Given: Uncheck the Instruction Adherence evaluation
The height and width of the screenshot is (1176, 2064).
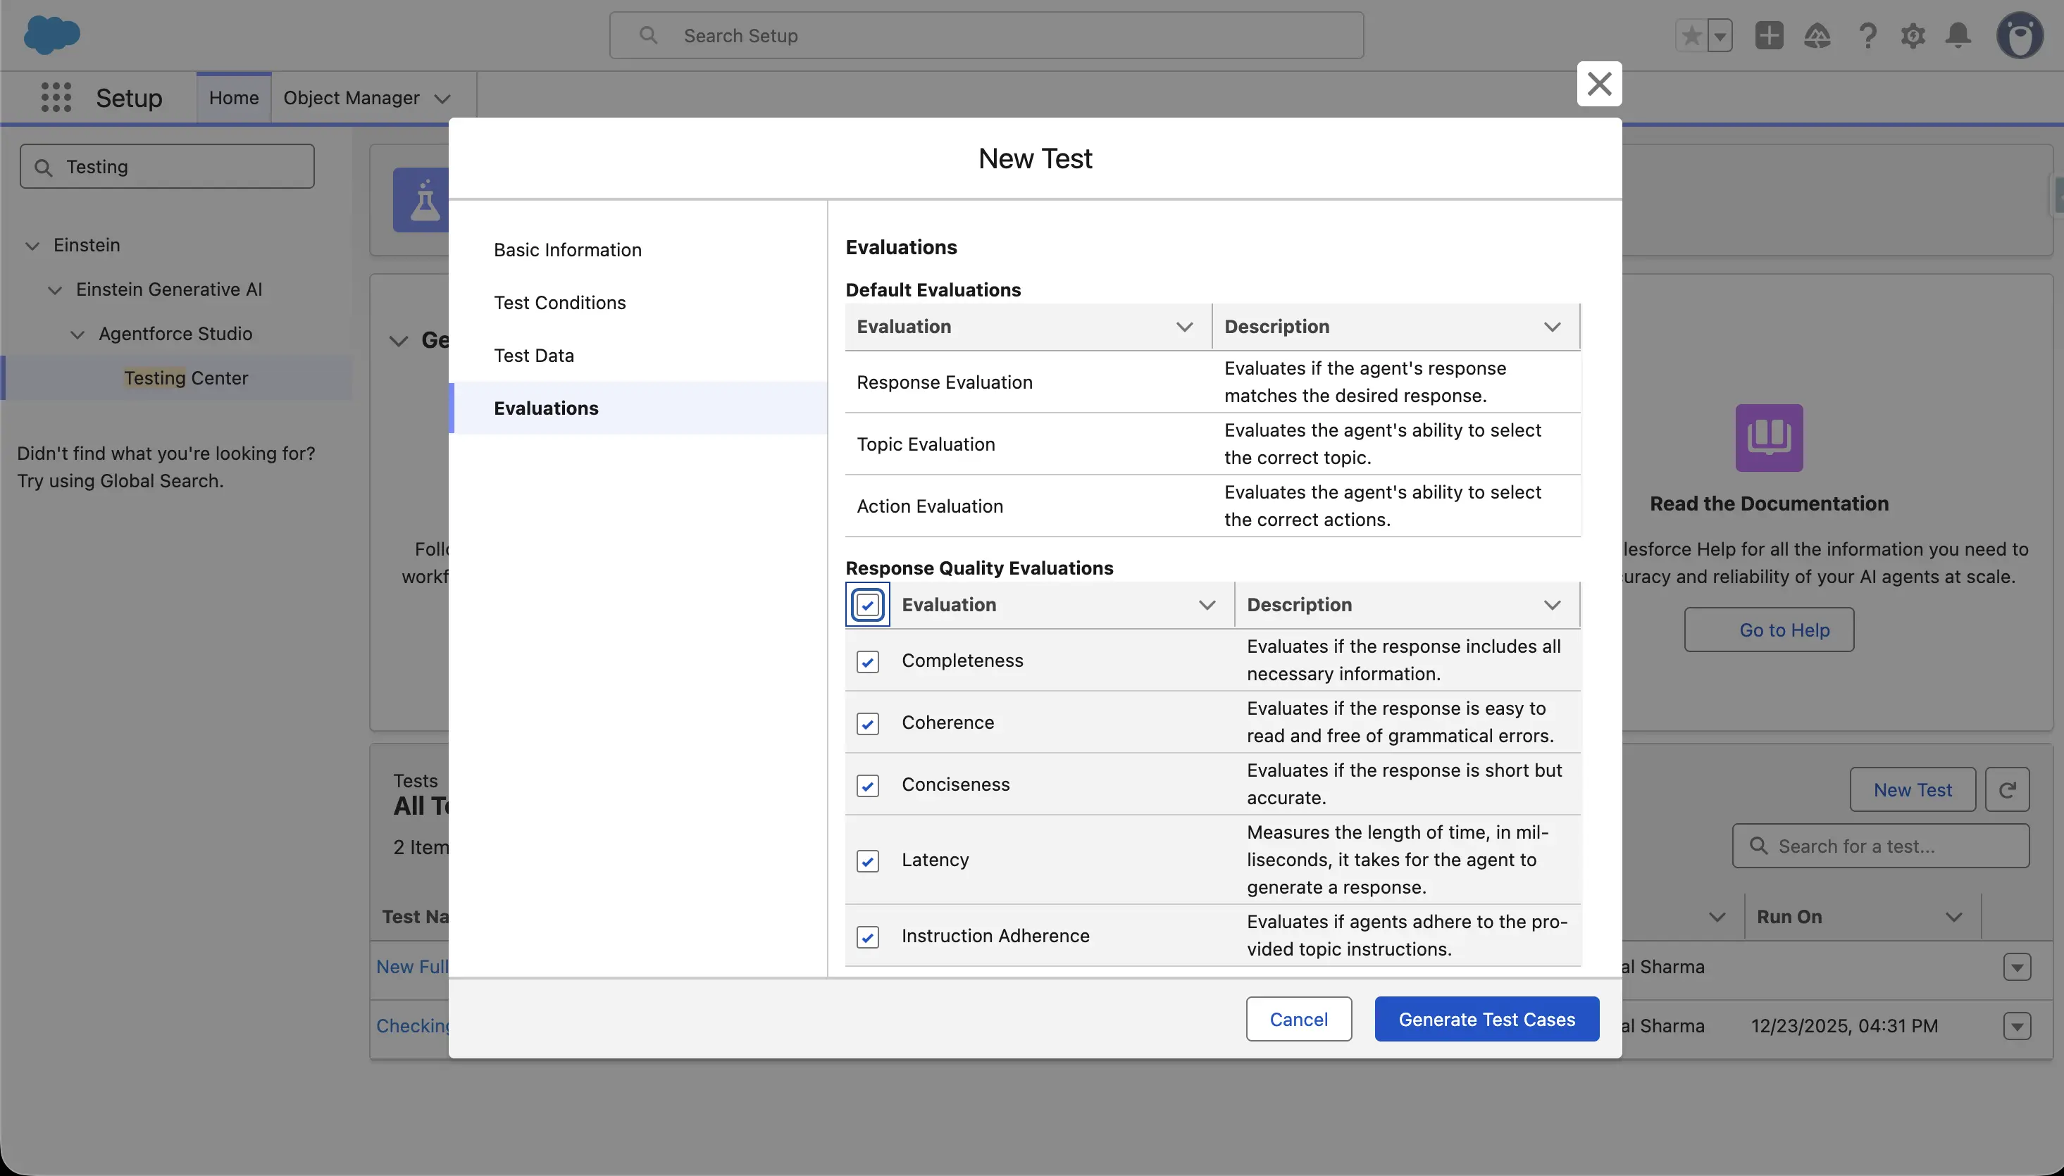Looking at the screenshot, I should 866,937.
